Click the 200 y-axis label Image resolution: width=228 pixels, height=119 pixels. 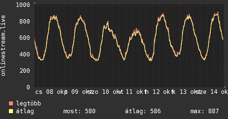pos(25,71)
